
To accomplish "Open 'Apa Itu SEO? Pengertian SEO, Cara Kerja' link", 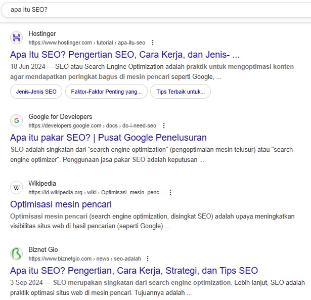I will point(125,55).
